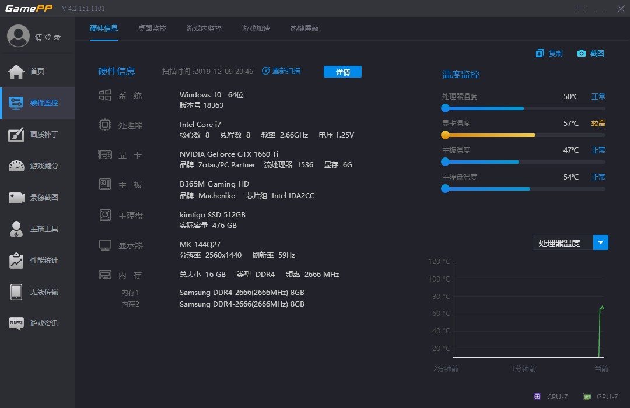Switch to 游戏加速 tab
Screen dimensions: 630x408
(256, 29)
